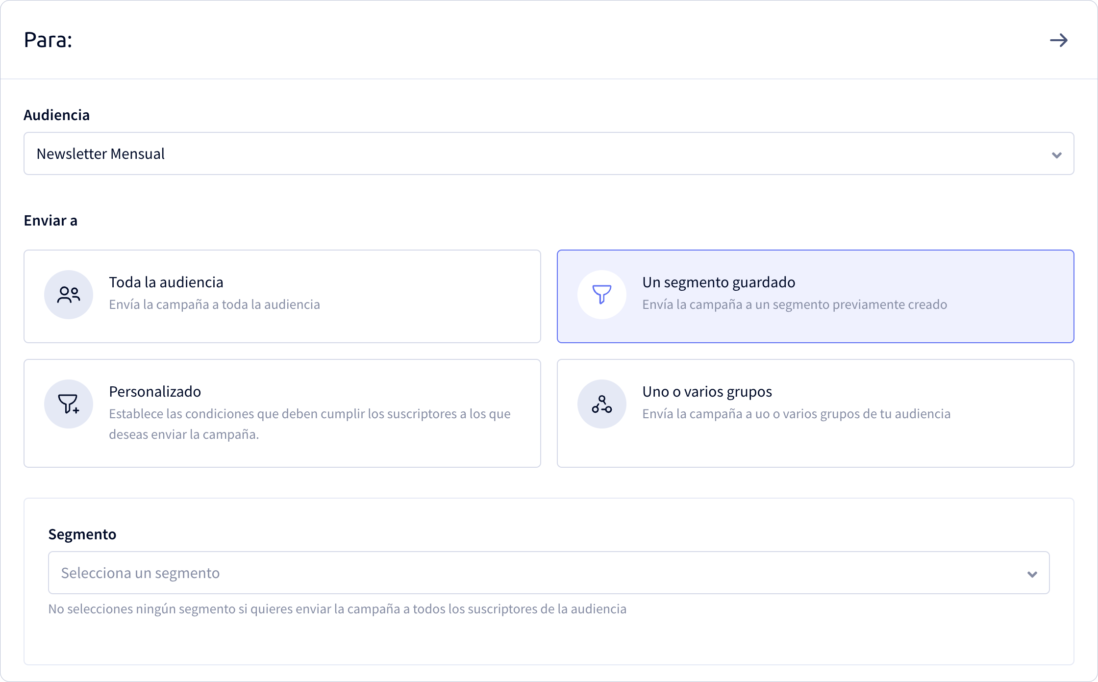Click the people icon for Toda la audiencia

click(x=69, y=295)
